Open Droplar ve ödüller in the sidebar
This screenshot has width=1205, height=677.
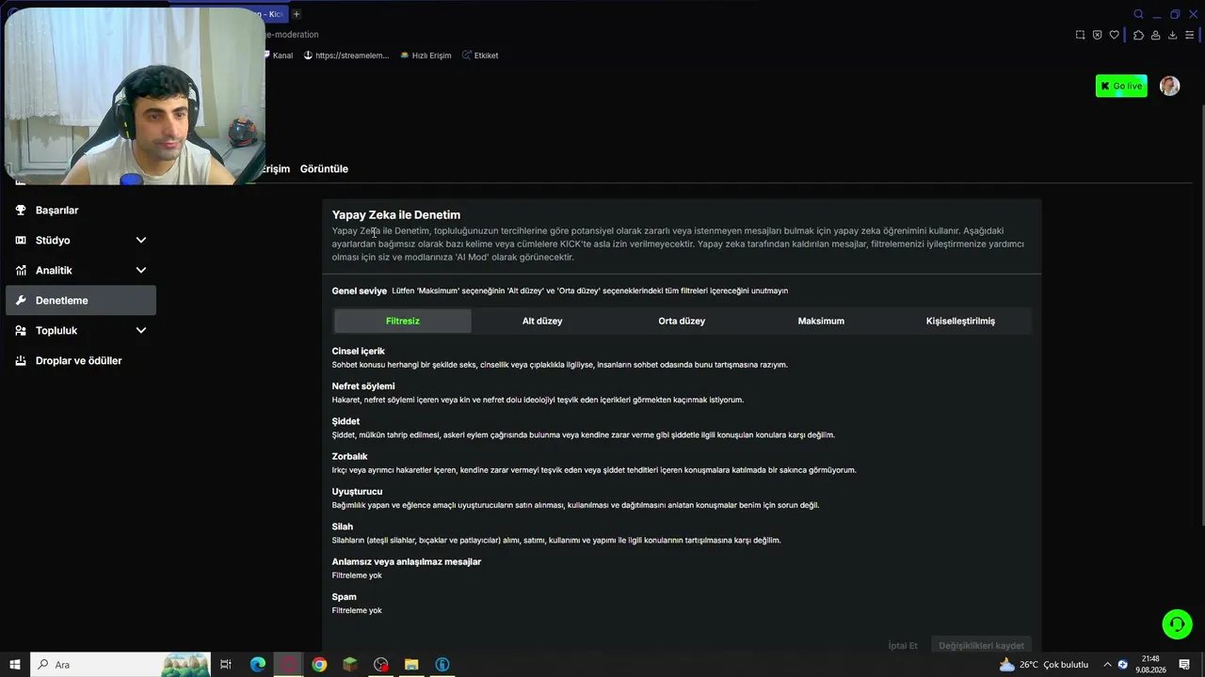(81, 361)
